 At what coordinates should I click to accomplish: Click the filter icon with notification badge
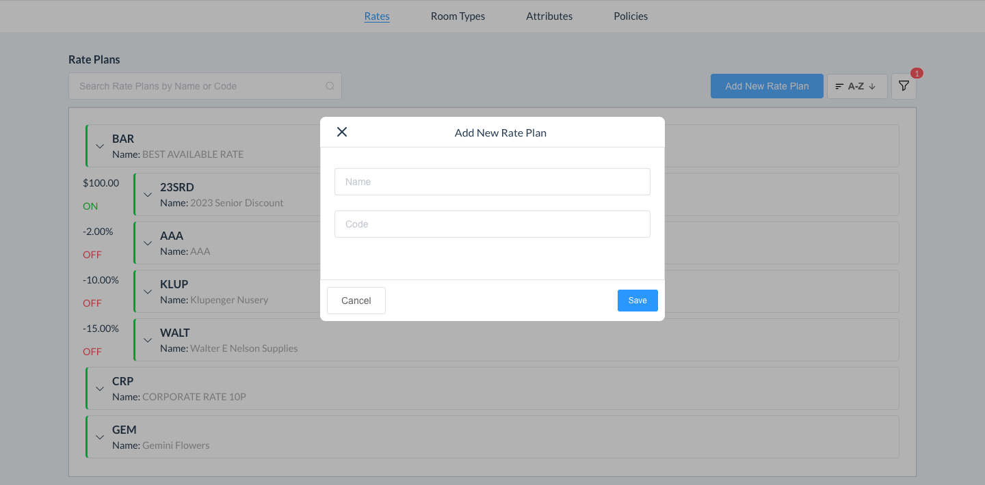pyautogui.click(x=903, y=86)
